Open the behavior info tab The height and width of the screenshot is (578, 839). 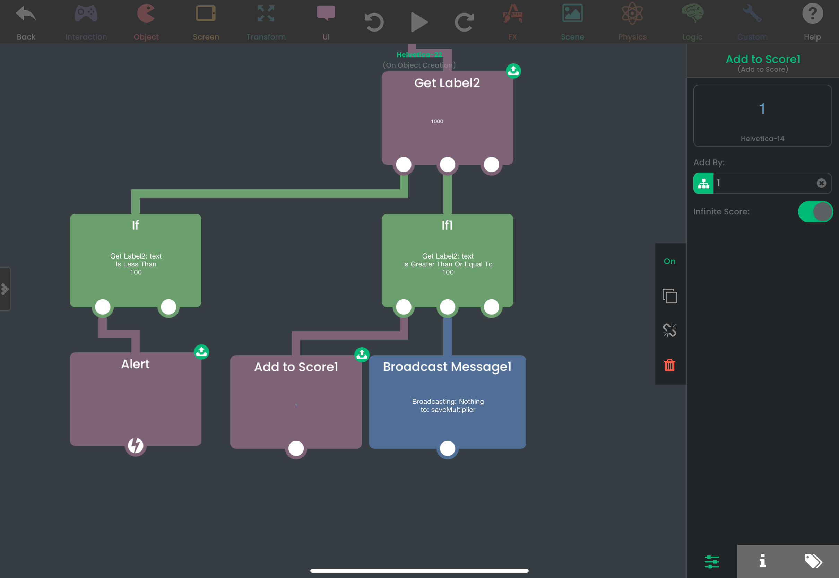pos(762,562)
